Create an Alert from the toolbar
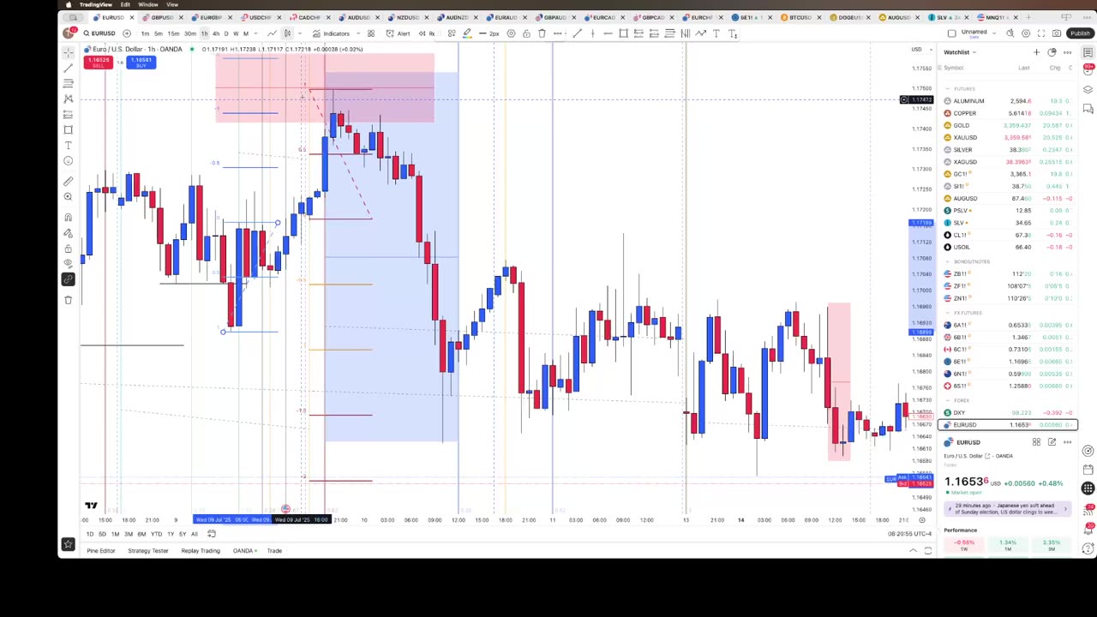This screenshot has height=617, width=1097. tap(398, 33)
